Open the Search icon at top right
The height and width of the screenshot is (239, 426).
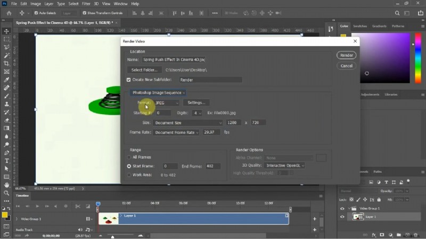tap(397, 13)
